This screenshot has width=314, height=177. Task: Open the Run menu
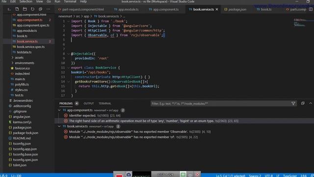pyautogui.click(x=57, y=1)
